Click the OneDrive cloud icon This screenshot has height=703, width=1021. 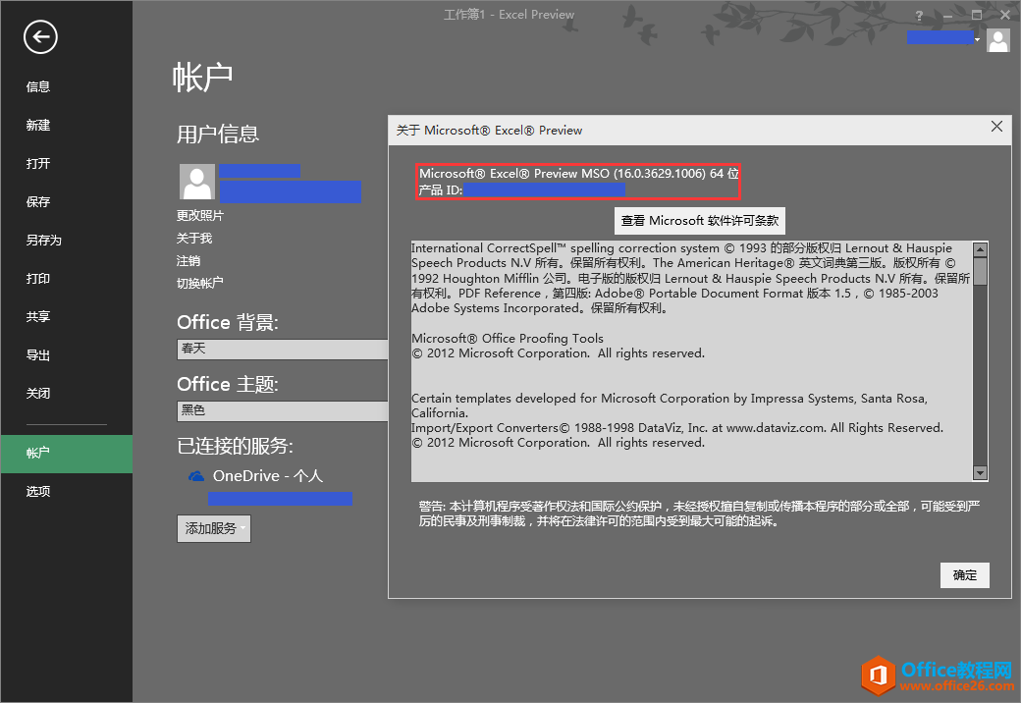196,476
